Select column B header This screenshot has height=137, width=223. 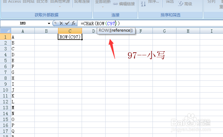point(46,31)
